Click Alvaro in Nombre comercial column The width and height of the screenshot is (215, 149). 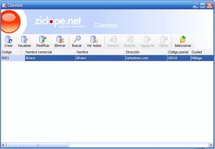(50, 58)
